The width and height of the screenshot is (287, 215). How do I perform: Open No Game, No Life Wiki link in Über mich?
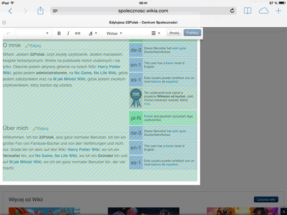click(x=56, y=155)
